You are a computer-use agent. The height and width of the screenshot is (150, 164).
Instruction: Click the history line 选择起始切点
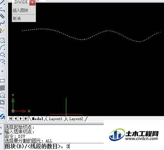pos(19,127)
